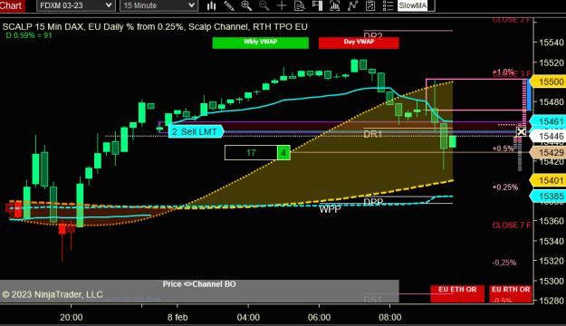Open the FDXM 03-23 instrument dropdown
The height and width of the screenshot is (326, 566).
76,5
